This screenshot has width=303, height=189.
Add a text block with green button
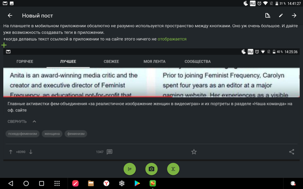click(x=130, y=169)
